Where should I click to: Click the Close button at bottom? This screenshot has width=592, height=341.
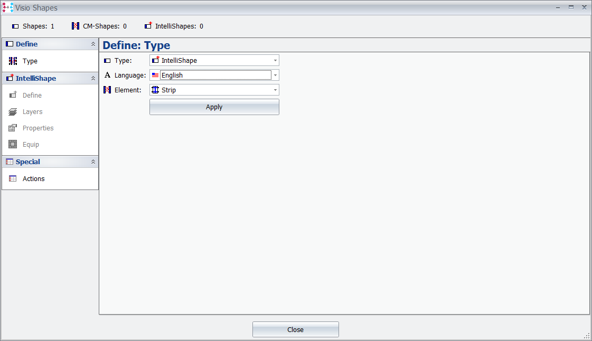pos(296,329)
